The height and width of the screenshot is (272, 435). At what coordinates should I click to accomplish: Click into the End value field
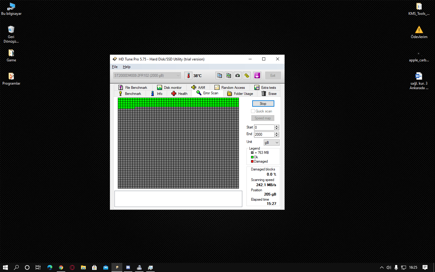point(264,134)
